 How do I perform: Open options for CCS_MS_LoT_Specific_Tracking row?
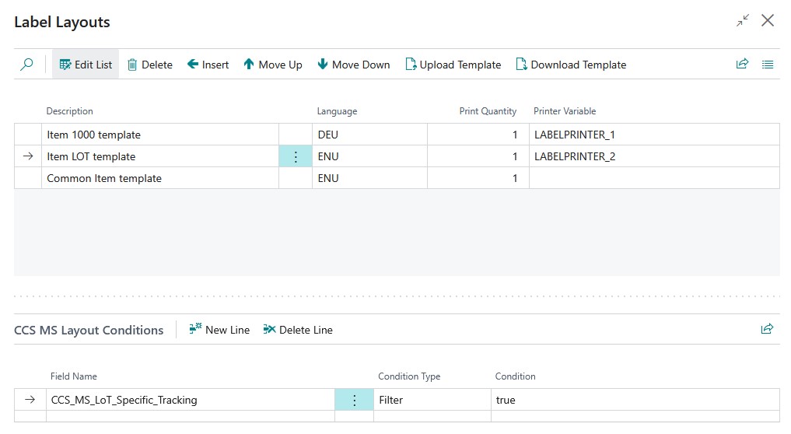355,400
